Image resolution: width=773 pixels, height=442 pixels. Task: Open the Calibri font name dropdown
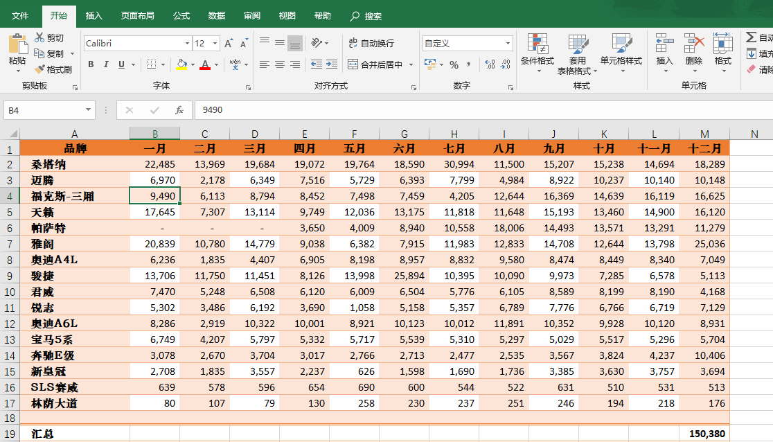click(x=187, y=44)
